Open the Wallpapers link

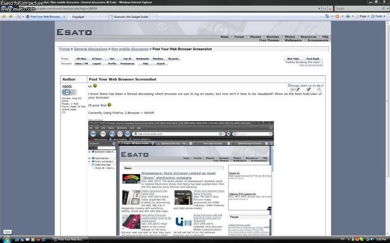(293, 40)
